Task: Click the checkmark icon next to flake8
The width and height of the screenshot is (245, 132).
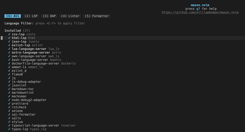Action: 9,74
